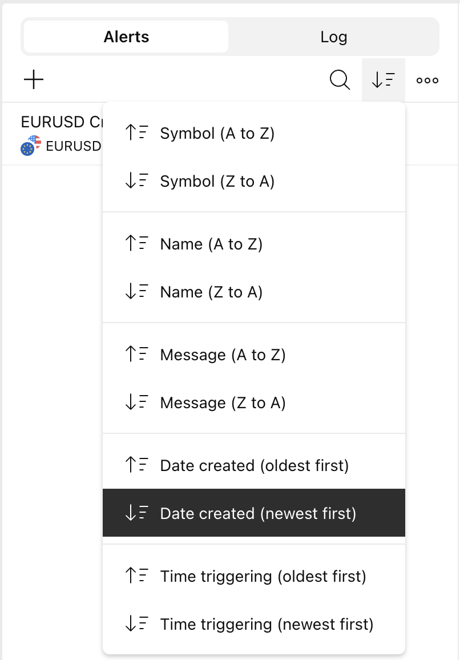Click the ascending icon beside Symbol (A to Z)
460x660 pixels.
tap(136, 133)
